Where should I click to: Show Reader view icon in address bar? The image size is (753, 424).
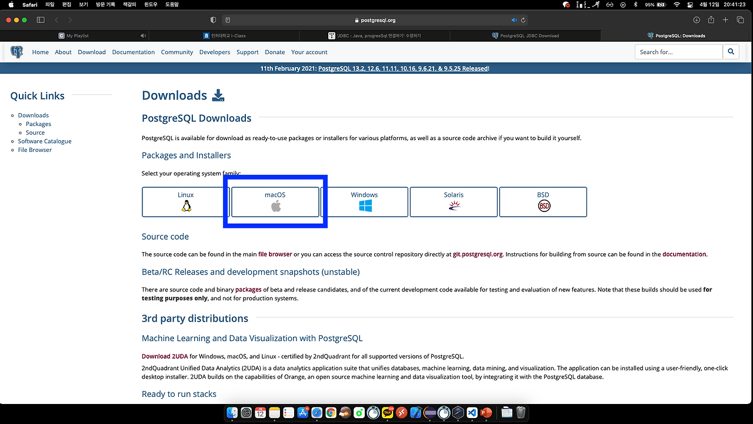pyautogui.click(x=228, y=20)
